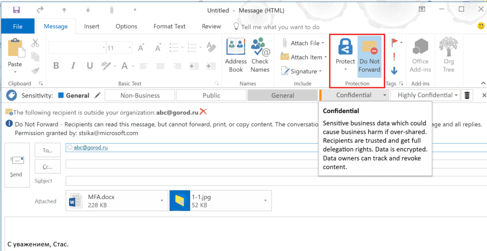Image resolution: width=487 pixels, height=251 pixels.
Task: Set High Importance exclamation mark
Action: (394, 57)
